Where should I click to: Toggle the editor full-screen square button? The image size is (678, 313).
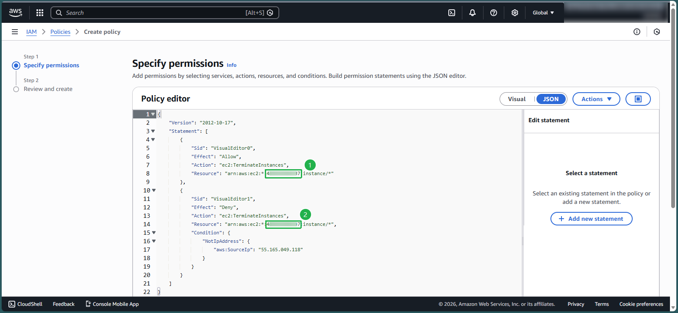tap(638, 99)
